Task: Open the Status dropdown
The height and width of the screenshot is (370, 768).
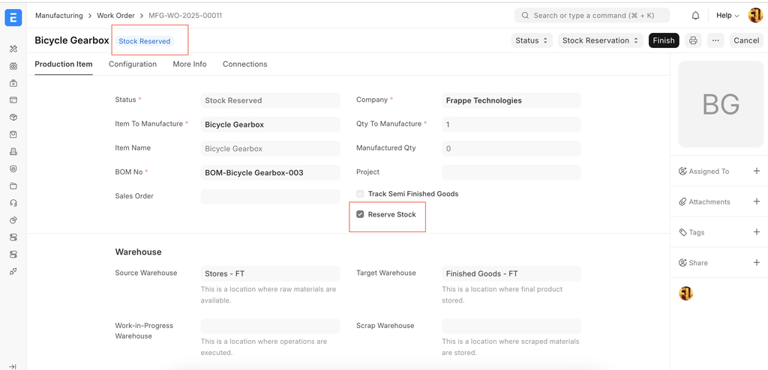Action: click(x=532, y=40)
